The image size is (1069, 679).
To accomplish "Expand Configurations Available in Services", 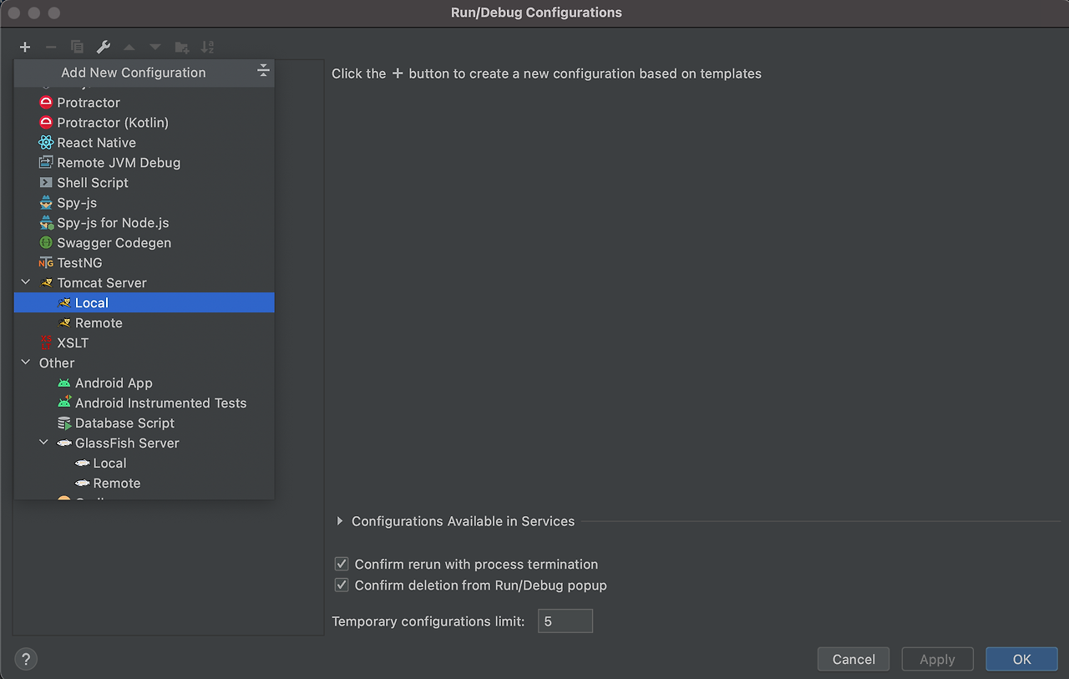I will point(340,521).
